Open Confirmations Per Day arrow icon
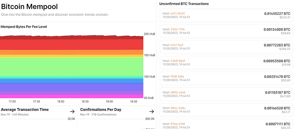Image resolution: width=295 pixels, height=129 pixels. click(152, 112)
